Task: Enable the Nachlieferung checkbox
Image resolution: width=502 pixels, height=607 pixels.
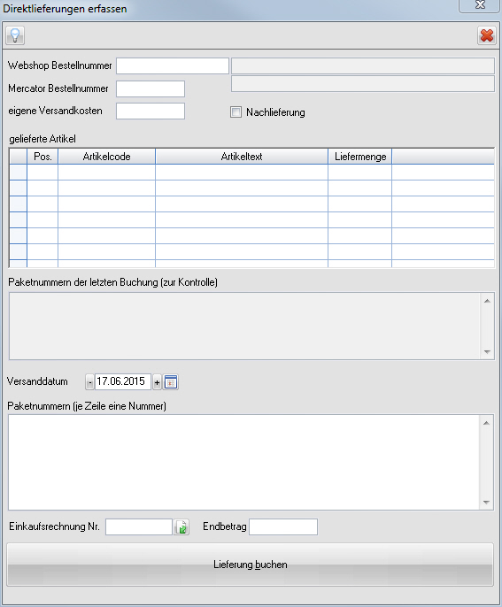Action: (x=236, y=112)
